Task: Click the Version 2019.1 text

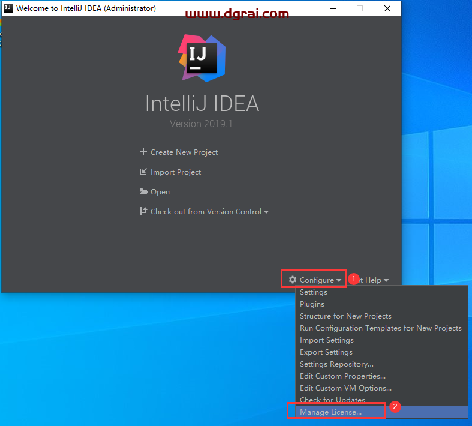Action: tap(201, 124)
